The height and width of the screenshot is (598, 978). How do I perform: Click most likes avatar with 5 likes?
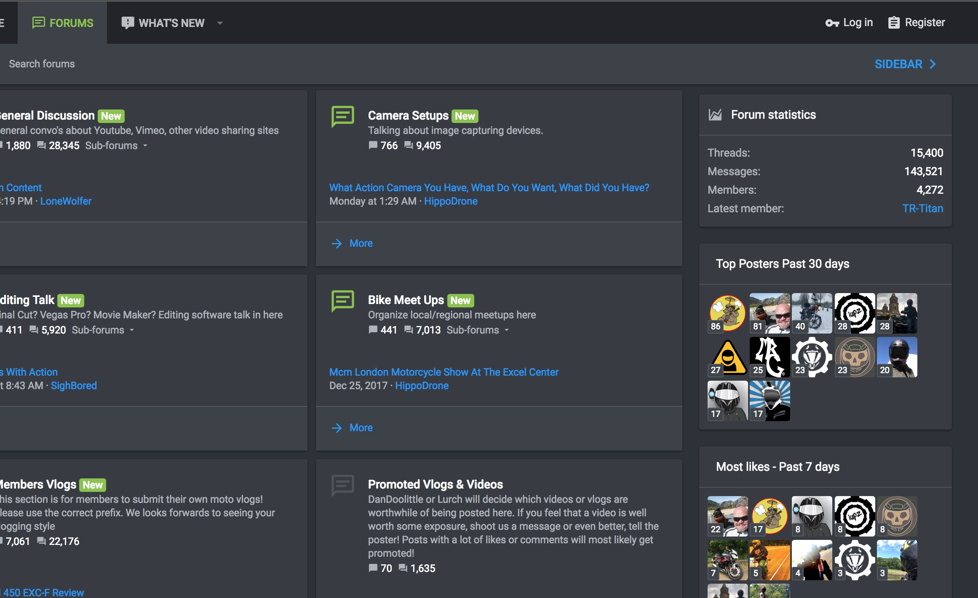tap(770, 560)
